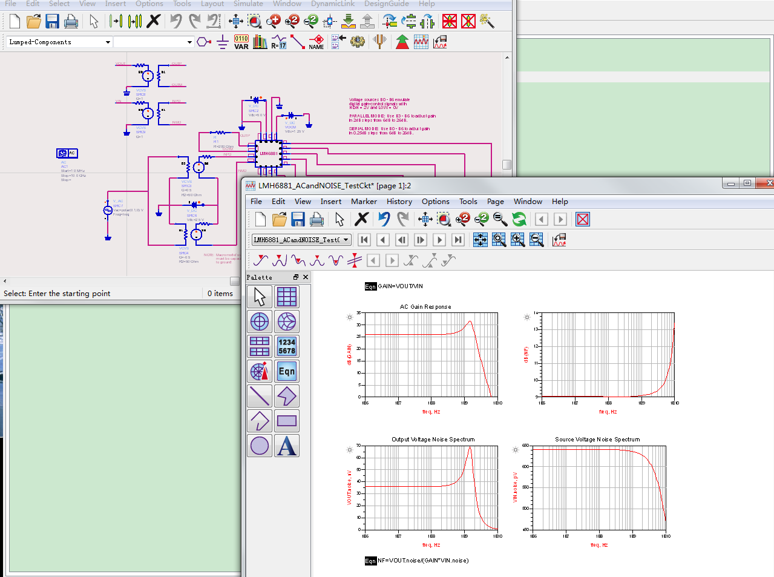This screenshot has width=774, height=577.
Task: Open DesignGuide menu in schematic window
Action: tap(387, 4)
